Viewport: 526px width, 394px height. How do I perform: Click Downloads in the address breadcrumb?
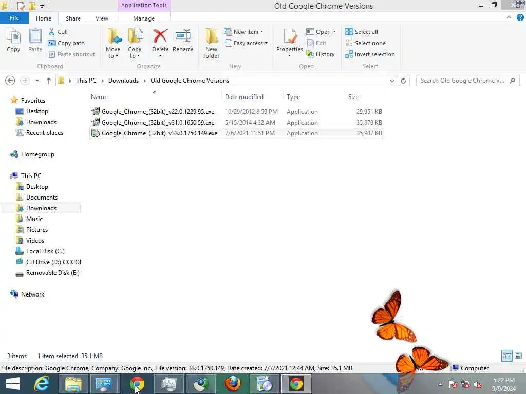123,81
